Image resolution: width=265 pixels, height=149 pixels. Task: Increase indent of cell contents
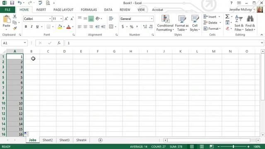pyautogui.click(x=103, y=26)
